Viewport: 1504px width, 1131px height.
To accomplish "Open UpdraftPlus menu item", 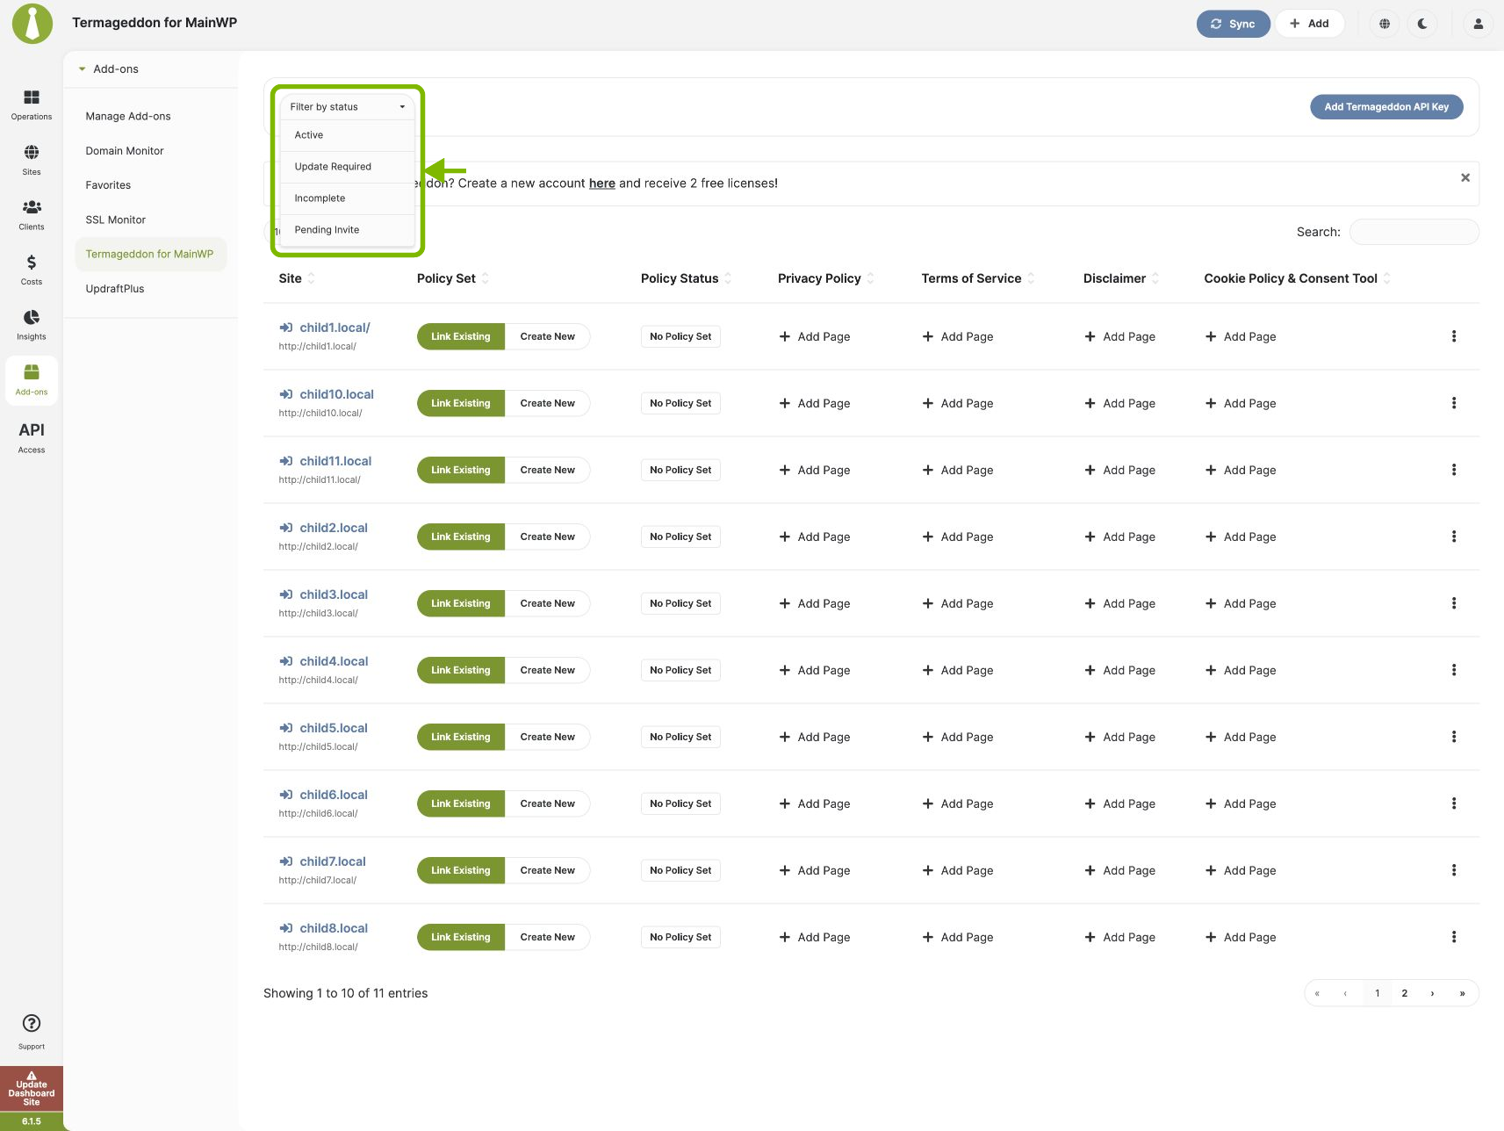I will coord(115,289).
